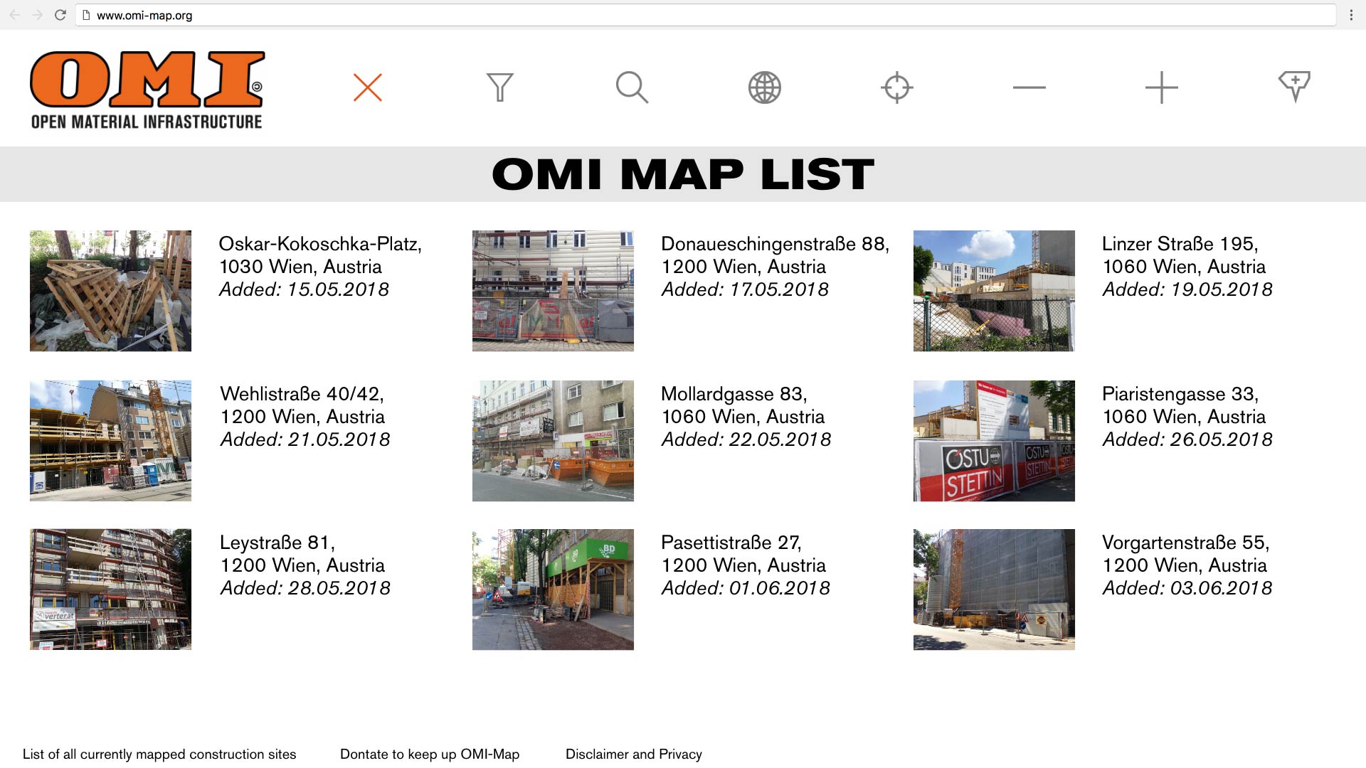Zoom out with the minus icon

1029,87
